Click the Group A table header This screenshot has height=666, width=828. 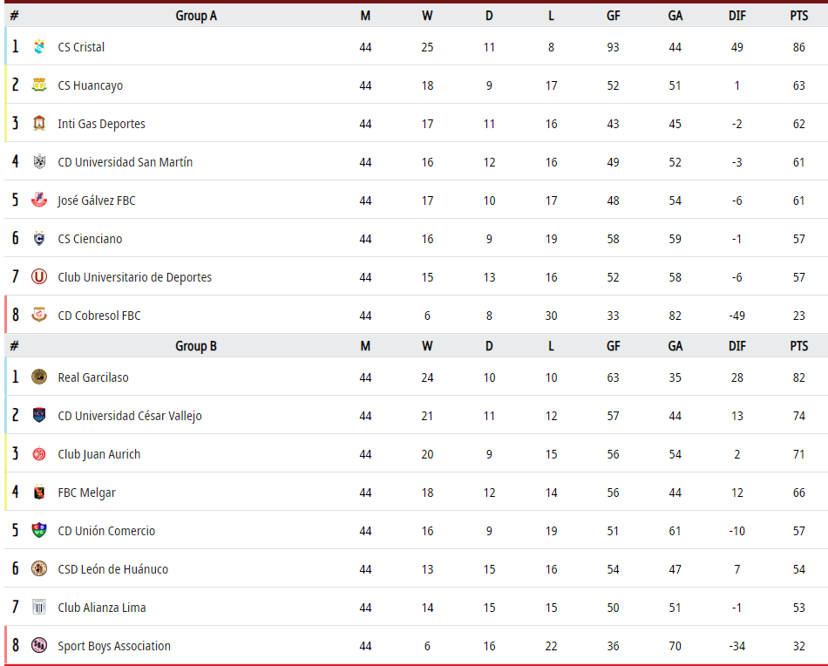[196, 16]
